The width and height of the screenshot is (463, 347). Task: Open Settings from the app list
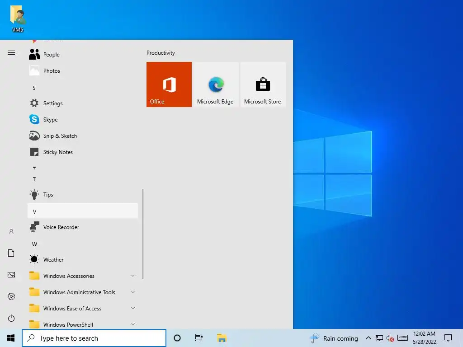click(83, 103)
